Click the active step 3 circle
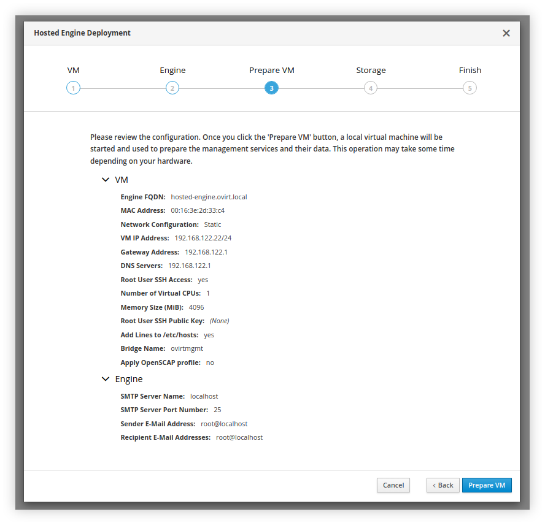The image size is (545, 525). coord(271,88)
